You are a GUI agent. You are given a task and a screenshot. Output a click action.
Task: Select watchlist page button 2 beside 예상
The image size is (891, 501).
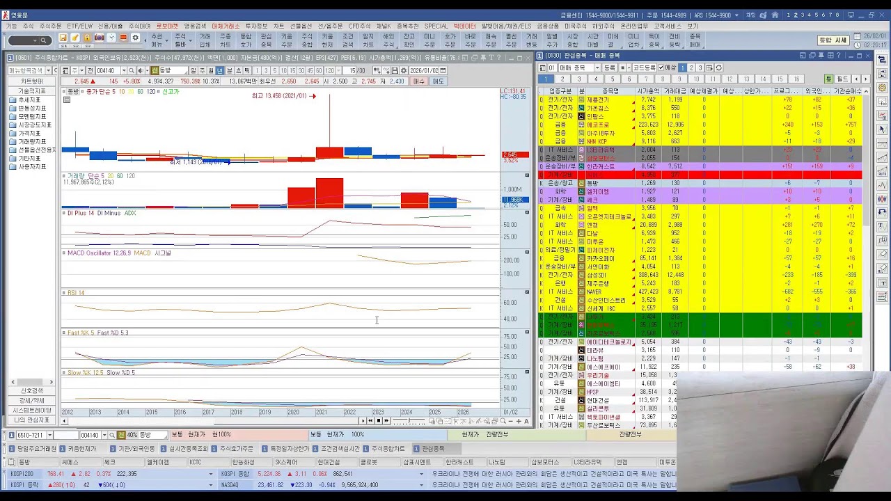[x=691, y=67]
